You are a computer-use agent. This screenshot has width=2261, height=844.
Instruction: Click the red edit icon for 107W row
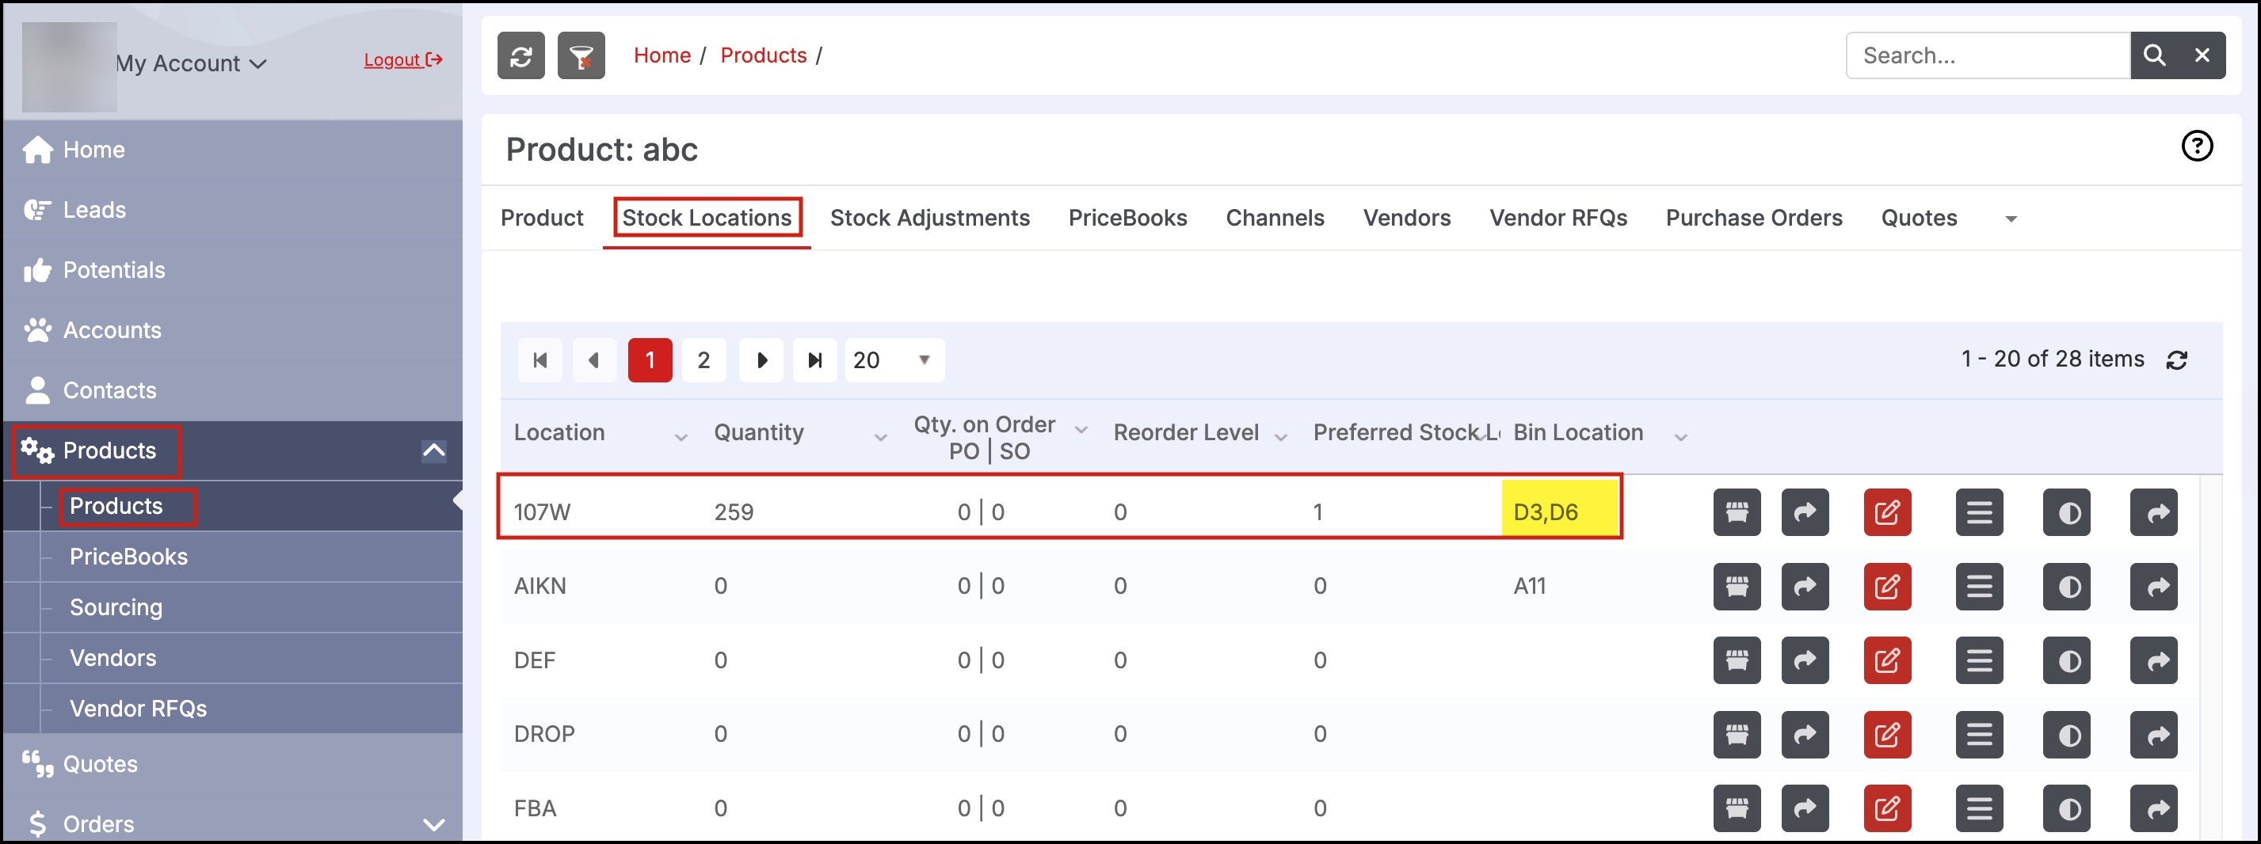[x=1886, y=512]
